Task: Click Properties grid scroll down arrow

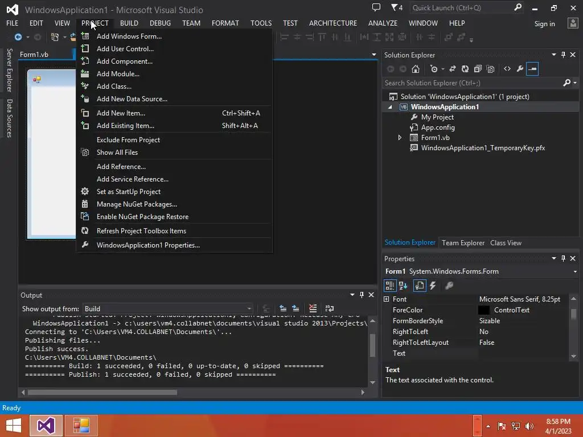Action: [x=573, y=356]
